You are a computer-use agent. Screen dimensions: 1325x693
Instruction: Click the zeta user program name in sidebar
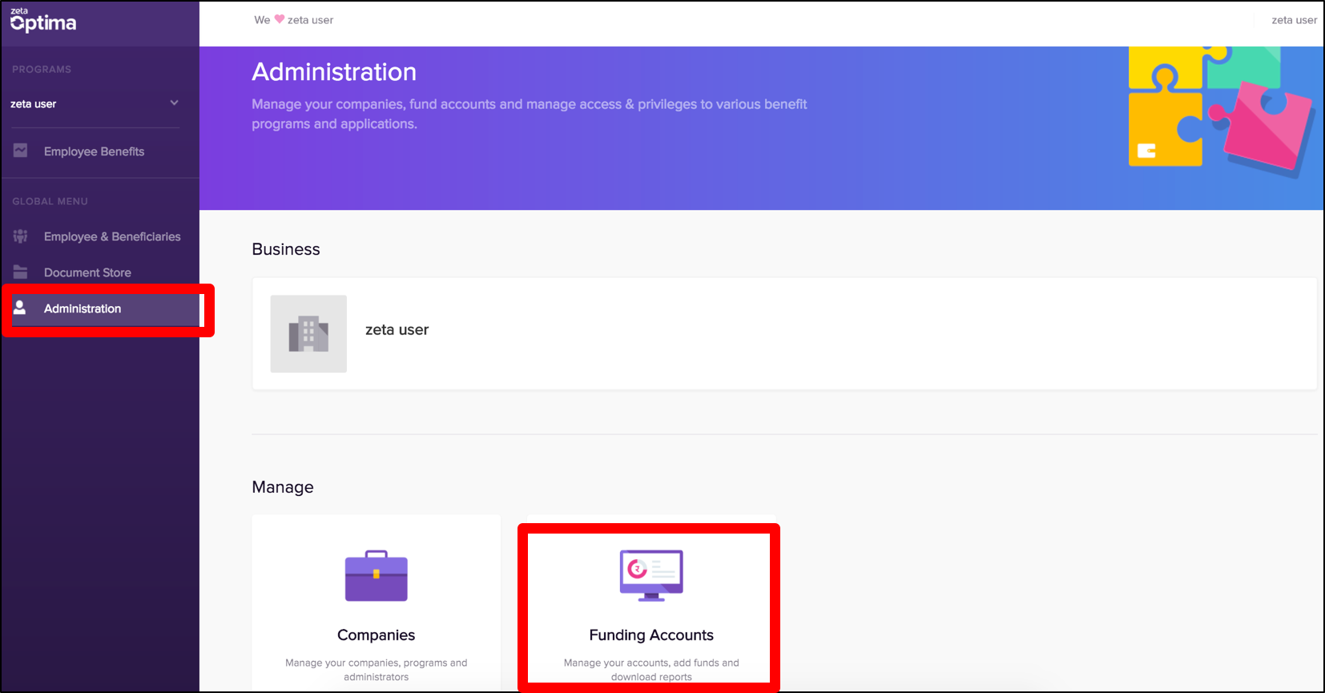(x=34, y=104)
